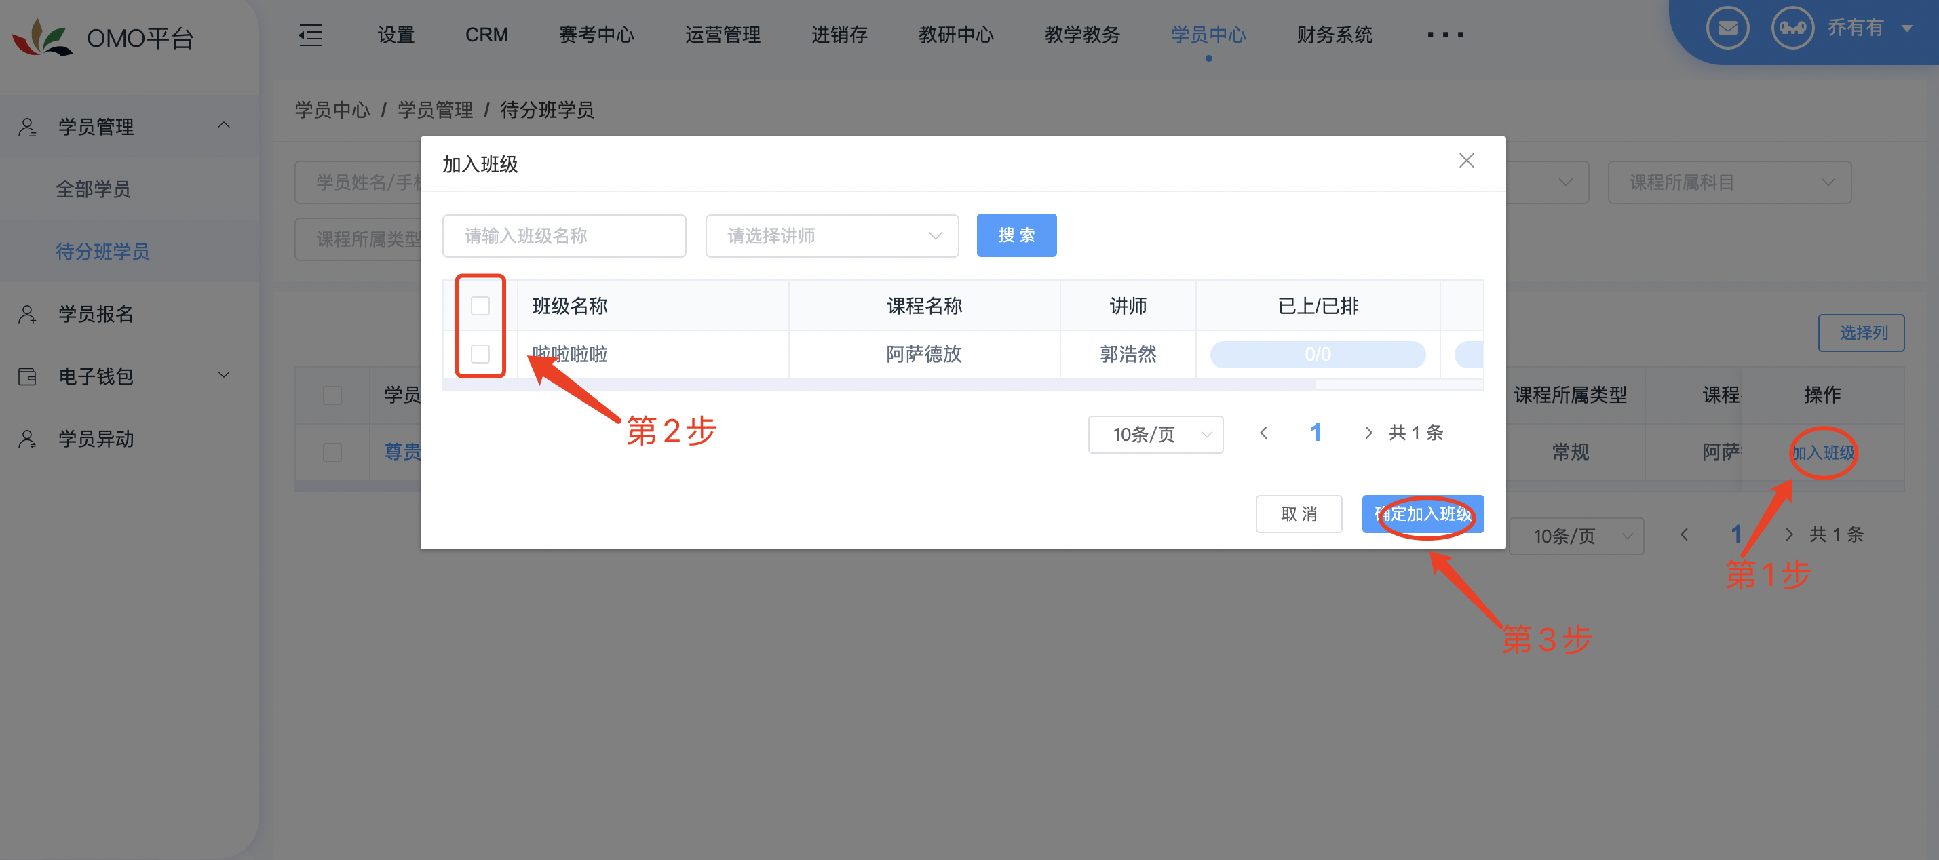Image resolution: width=1939 pixels, height=860 pixels.
Task: Focus the 请输入班级名称 input field
Action: tap(564, 235)
